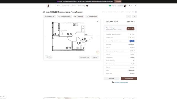This screenshot has height=99, width=177.
Task: Click the Акции и скидки heading
Action: [110, 28]
